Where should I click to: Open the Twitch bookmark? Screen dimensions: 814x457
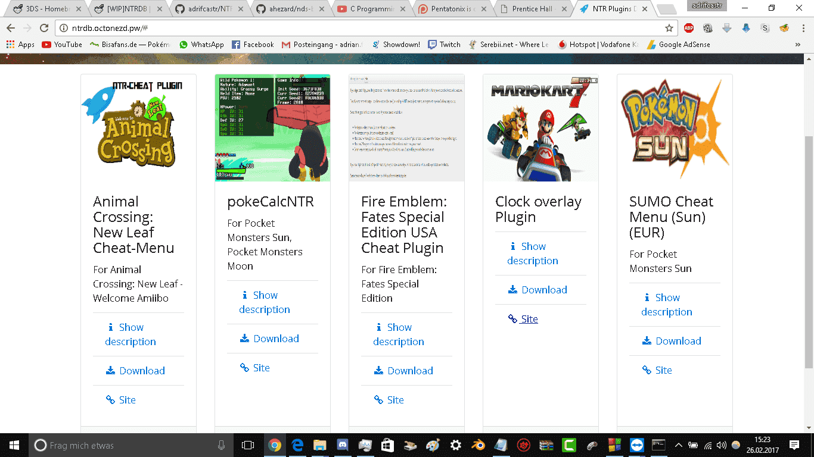(x=445, y=45)
